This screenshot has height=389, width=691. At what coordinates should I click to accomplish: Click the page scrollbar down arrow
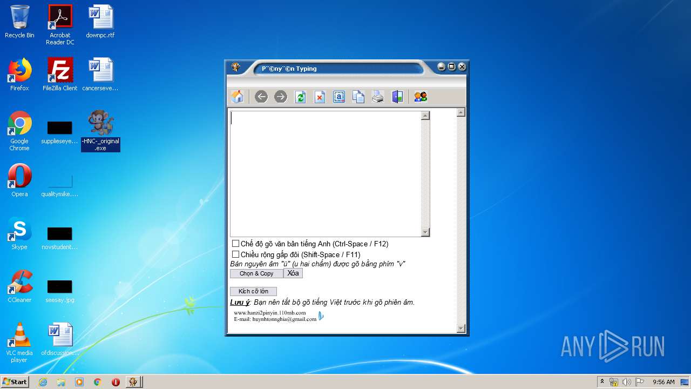click(x=460, y=328)
